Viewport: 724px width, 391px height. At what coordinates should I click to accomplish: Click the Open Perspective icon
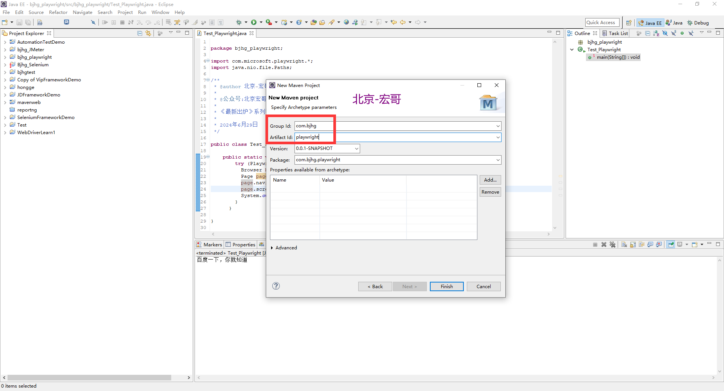[x=629, y=23]
